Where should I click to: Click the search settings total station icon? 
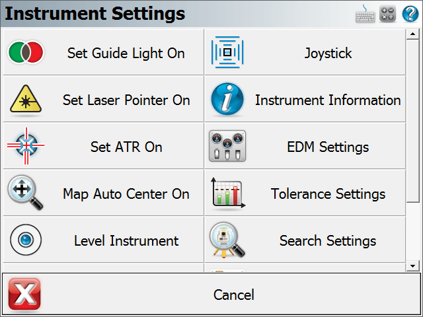coord(227,240)
